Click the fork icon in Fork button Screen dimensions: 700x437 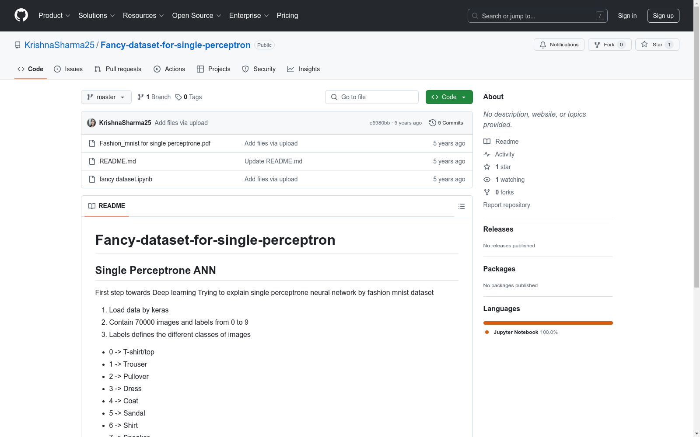tap(597, 45)
